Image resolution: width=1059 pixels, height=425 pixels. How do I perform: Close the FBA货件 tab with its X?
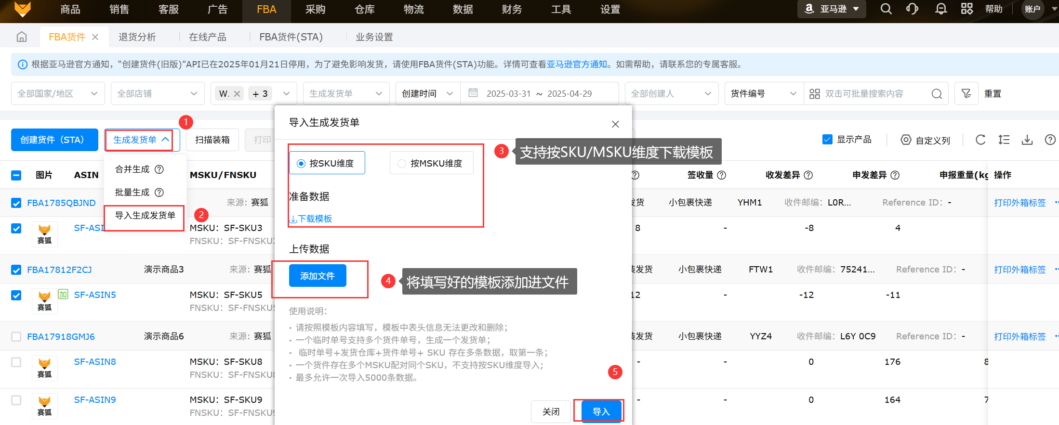[95, 37]
